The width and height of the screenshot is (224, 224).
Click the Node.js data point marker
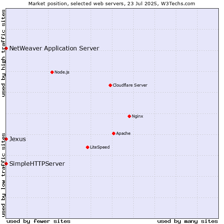(x=52, y=72)
